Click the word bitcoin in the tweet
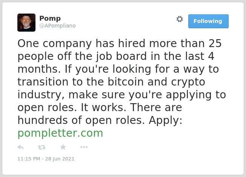This screenshot has width=246, height=177. tap(126, 82)
